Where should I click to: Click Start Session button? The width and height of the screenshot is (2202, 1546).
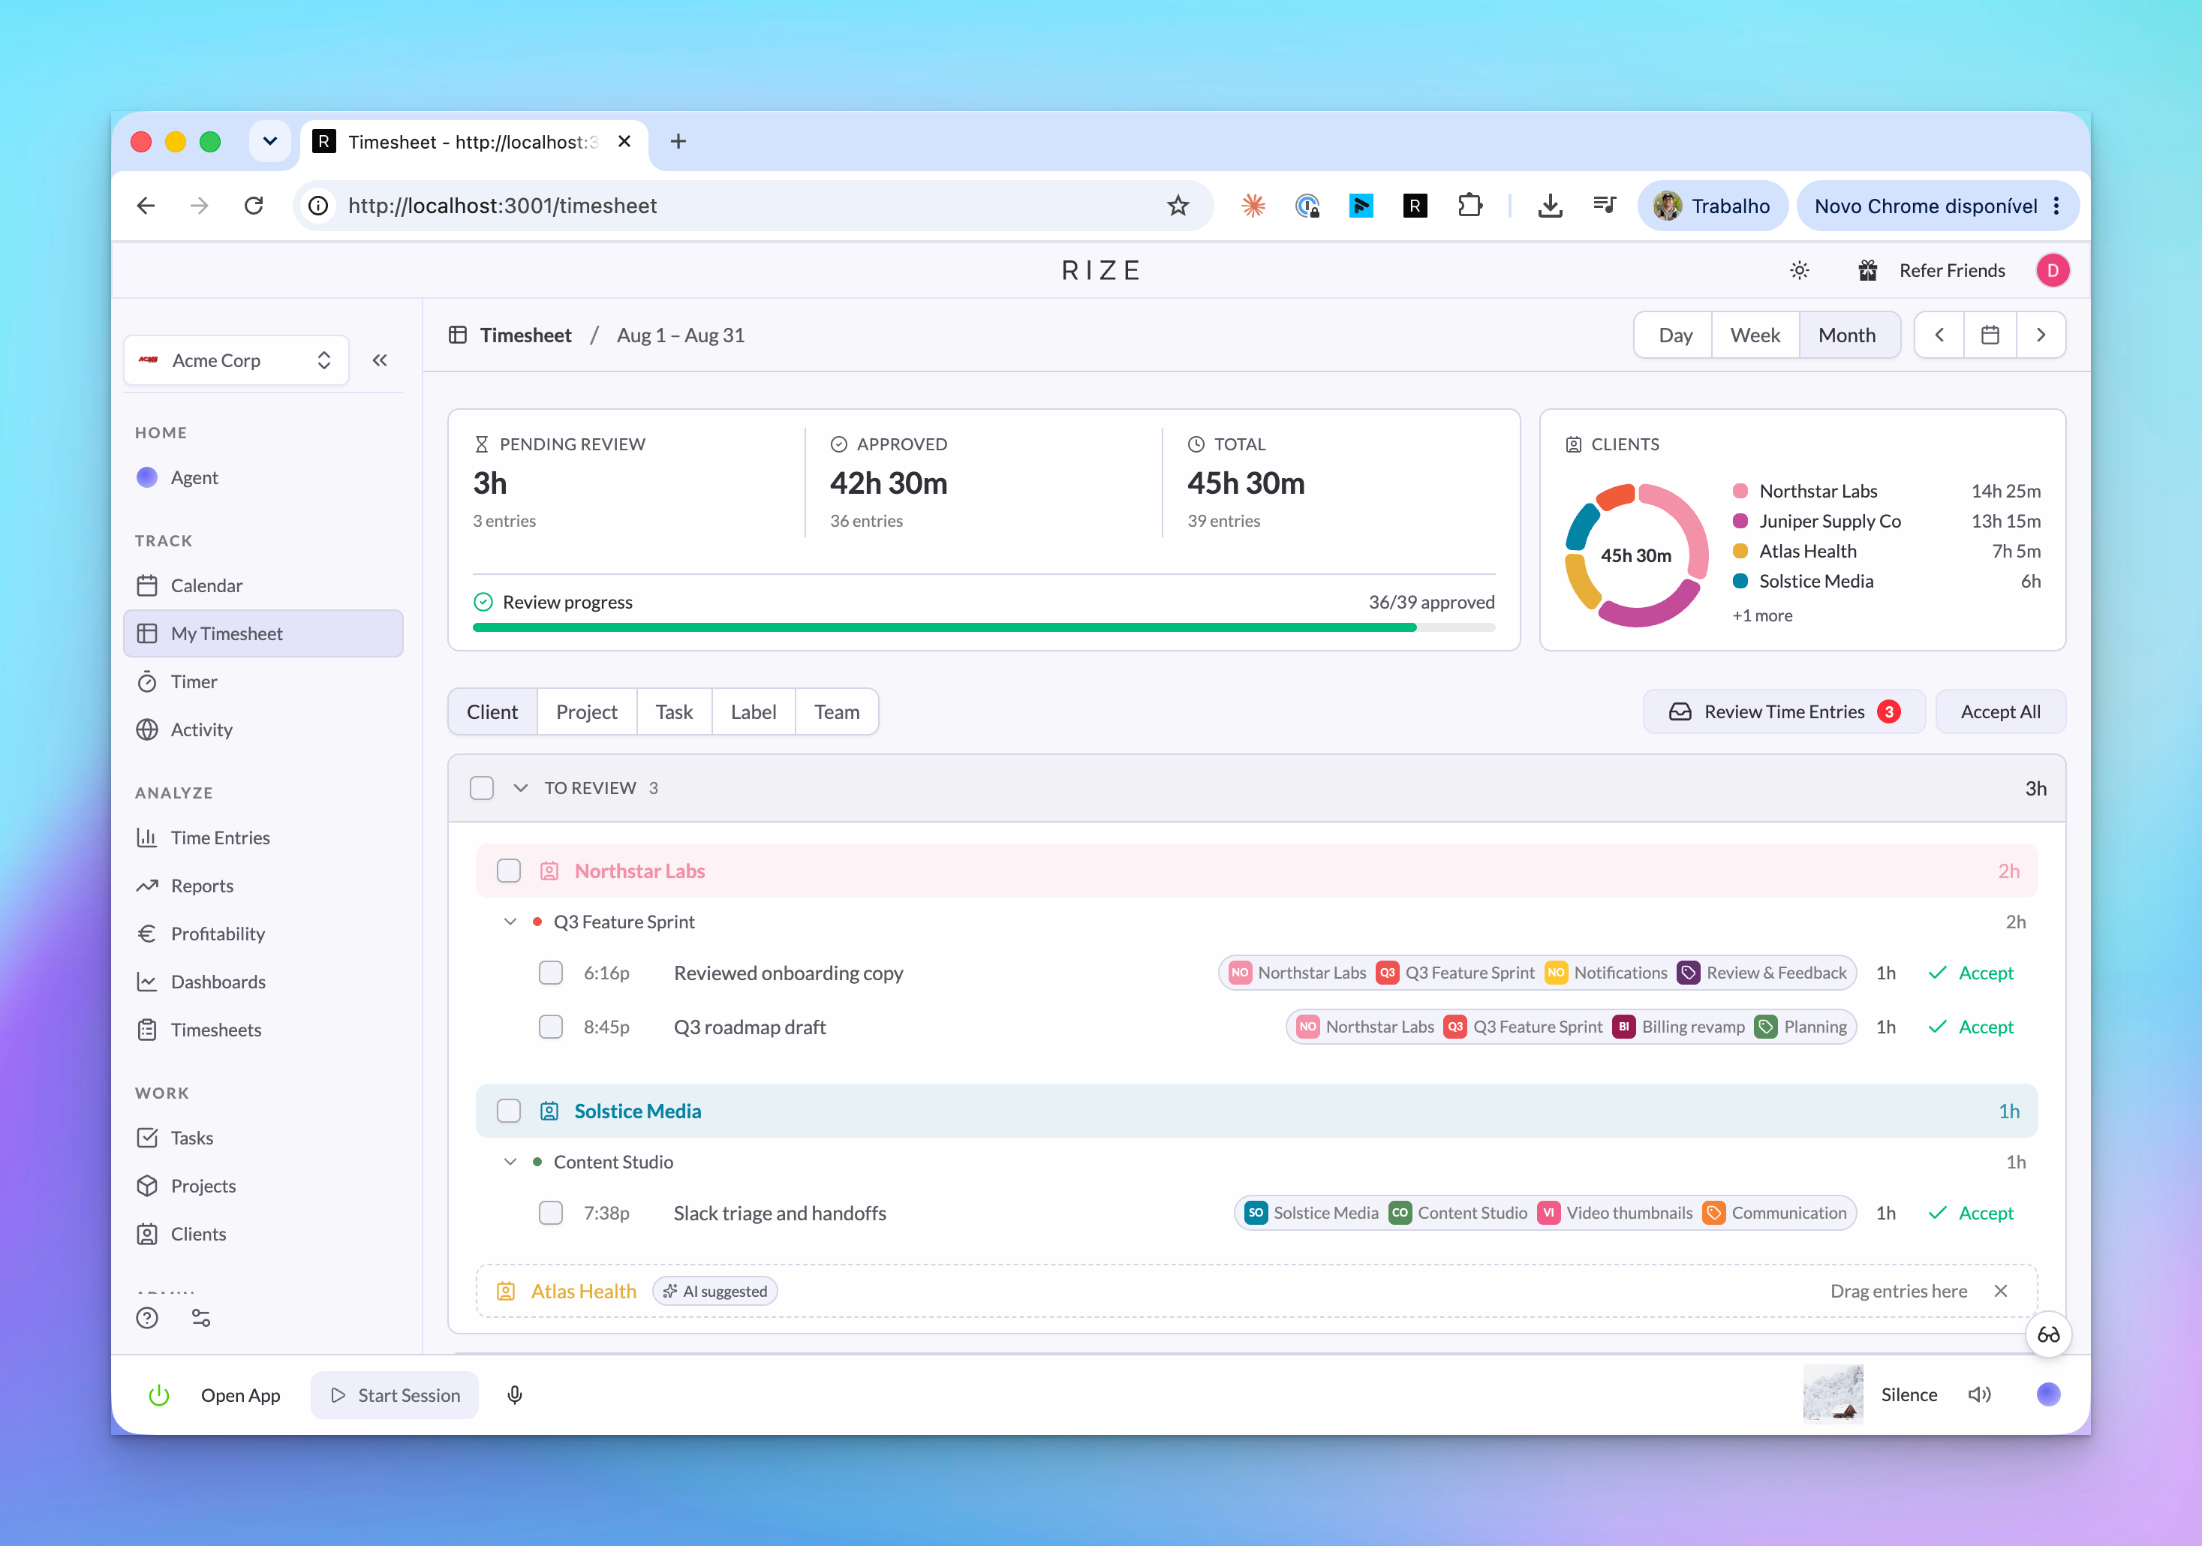pos(394,1394)
